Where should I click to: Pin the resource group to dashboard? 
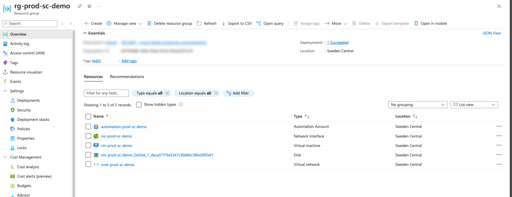coord(79,6)
